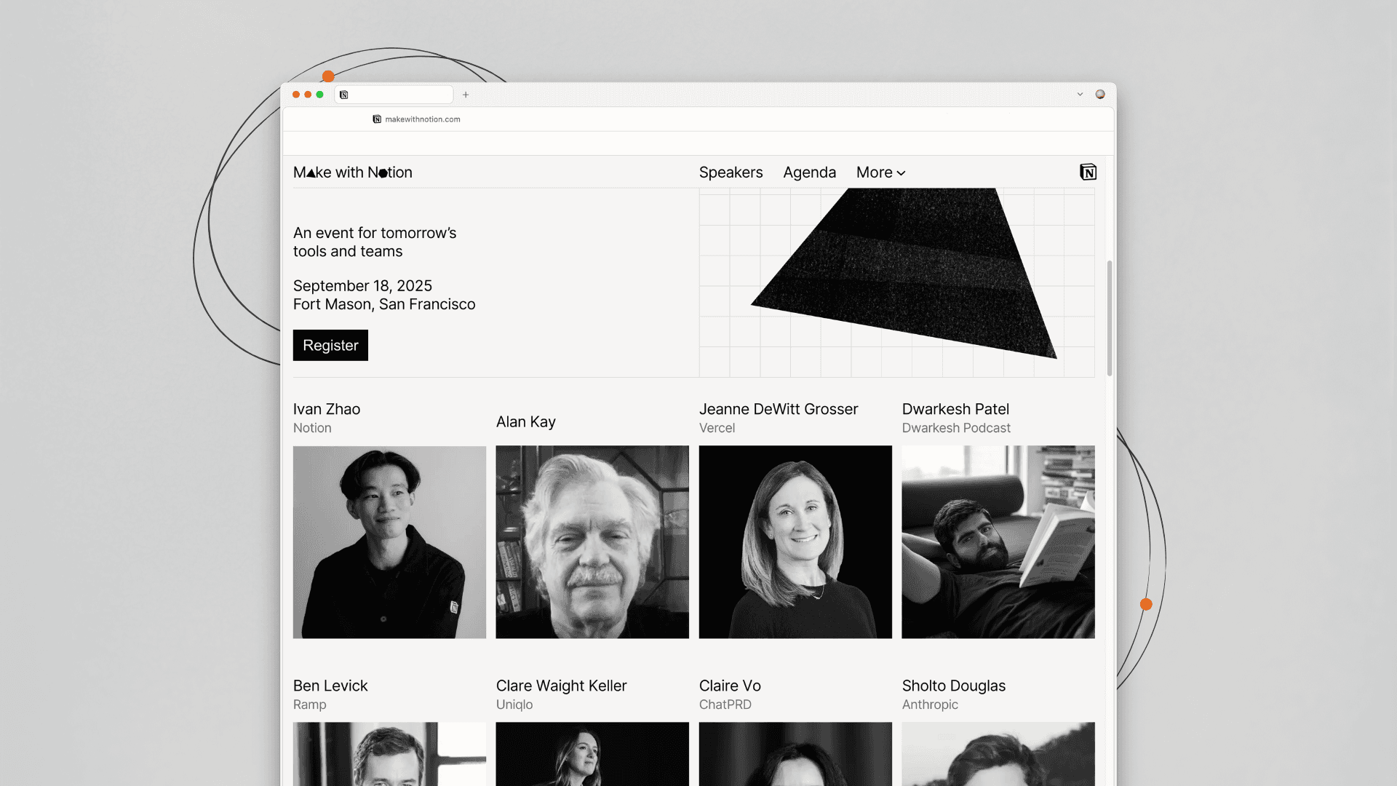The image size is (1397, 786).
Task: Open Dwarkesh Patel's speaker photo
Action: pyautogui.click(x=998, y=542)
